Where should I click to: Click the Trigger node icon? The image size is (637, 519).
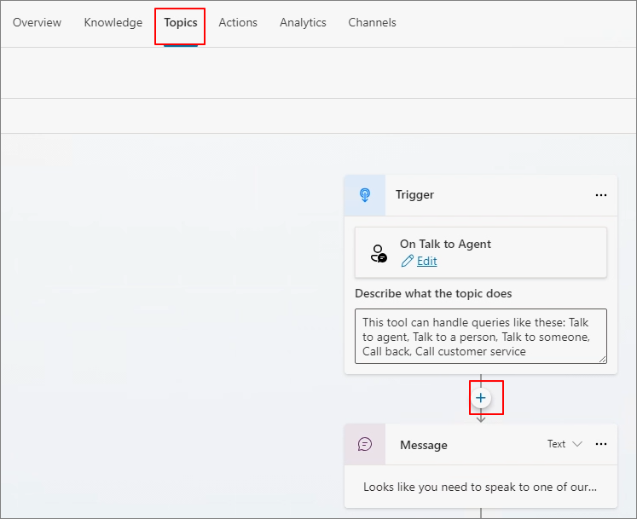pos(365,195)
